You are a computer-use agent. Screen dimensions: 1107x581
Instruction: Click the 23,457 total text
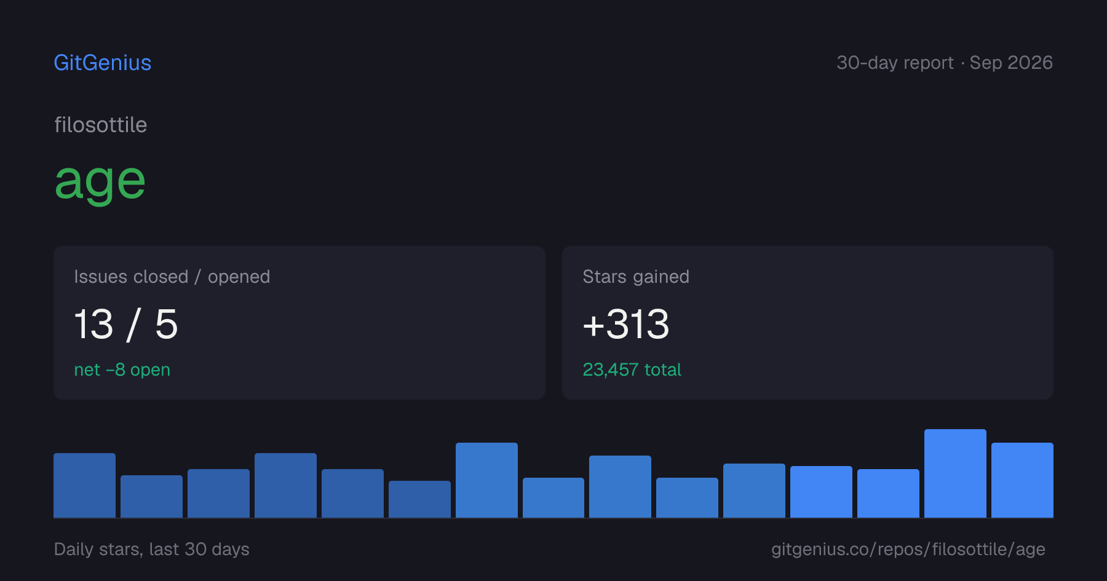[632, 370]
